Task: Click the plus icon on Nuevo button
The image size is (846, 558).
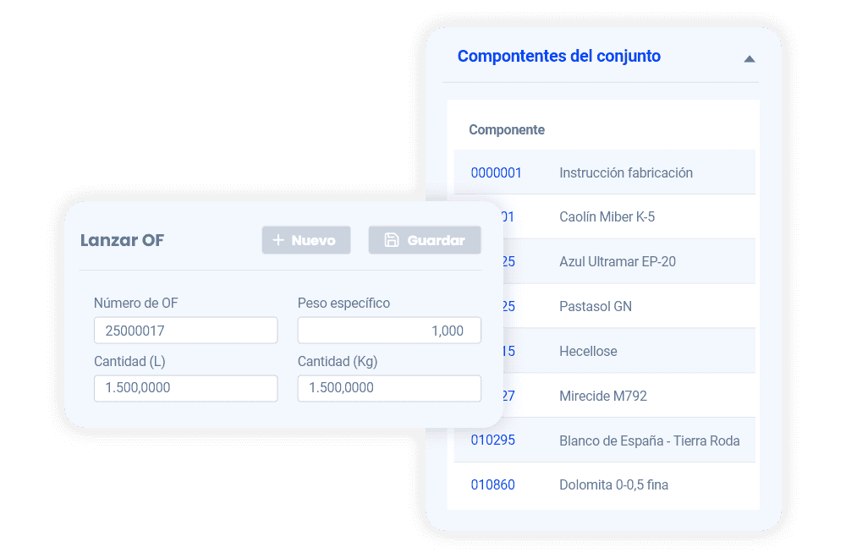Action: coord(277,240)
